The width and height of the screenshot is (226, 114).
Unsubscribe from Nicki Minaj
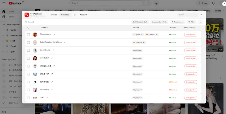[x=191, y=90]
